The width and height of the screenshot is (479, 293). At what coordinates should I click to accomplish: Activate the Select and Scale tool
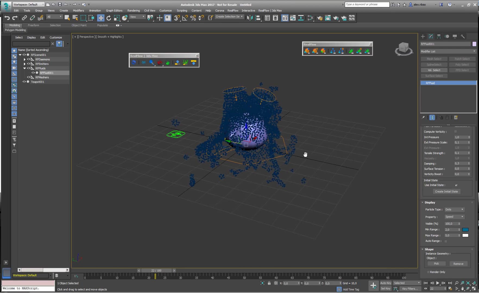point(117,18)
